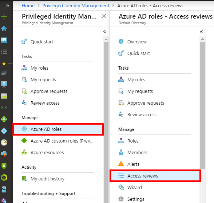Open the Help and support person icon
Viewport: 214px width, 203px height.
[x=4, y=189]
